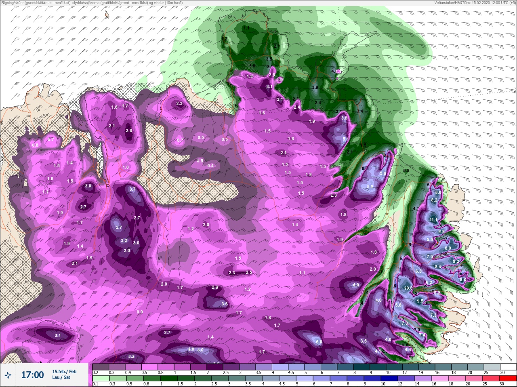The image size is (517, 387).
Task: Click the 5.1 precipitation value
Action: click(345, 139)
